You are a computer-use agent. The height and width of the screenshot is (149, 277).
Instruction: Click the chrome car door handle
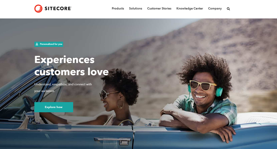113,140
